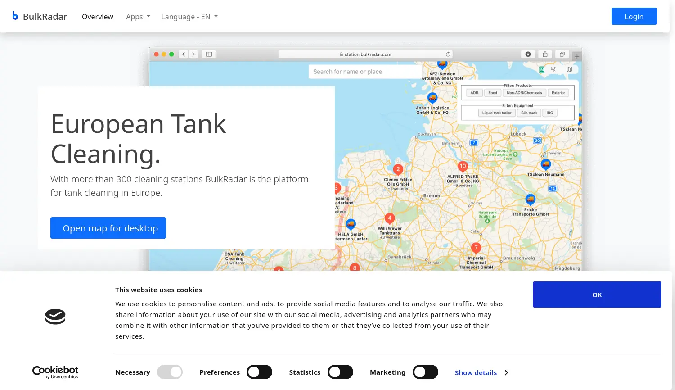Open a new tab with the plus icon
675x390 pixels.
[576, 56]
